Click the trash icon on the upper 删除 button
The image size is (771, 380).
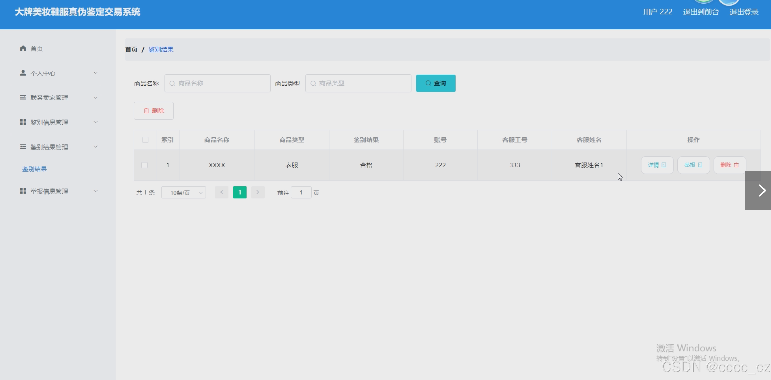(146, 111)
